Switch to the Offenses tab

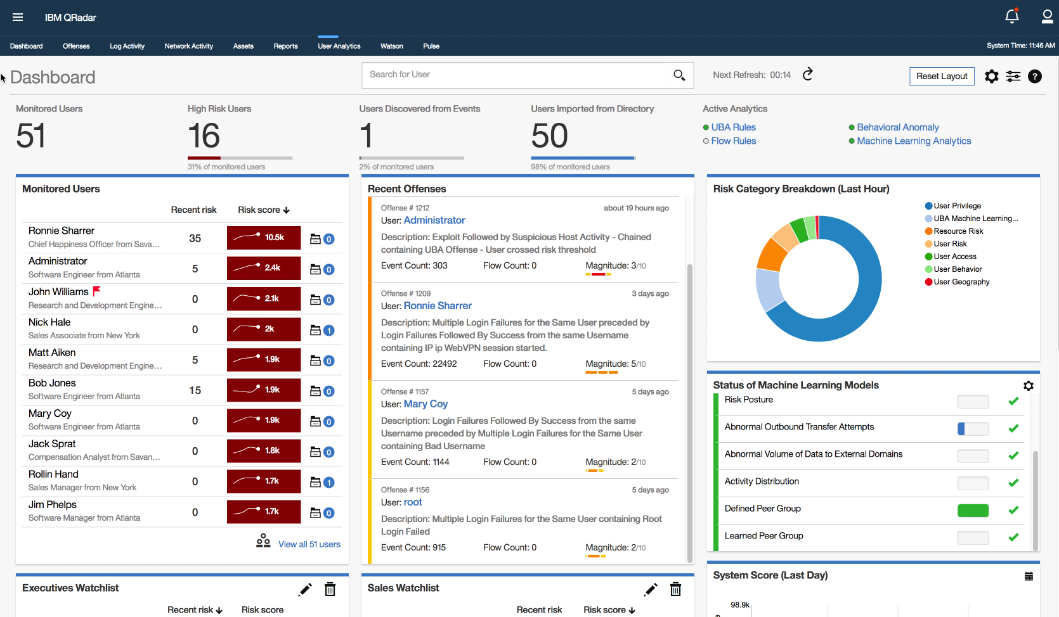pyautogui.click(x=76, y=46)
